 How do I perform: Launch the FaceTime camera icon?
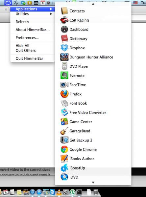pyautogui.click(x=64, y=85)
